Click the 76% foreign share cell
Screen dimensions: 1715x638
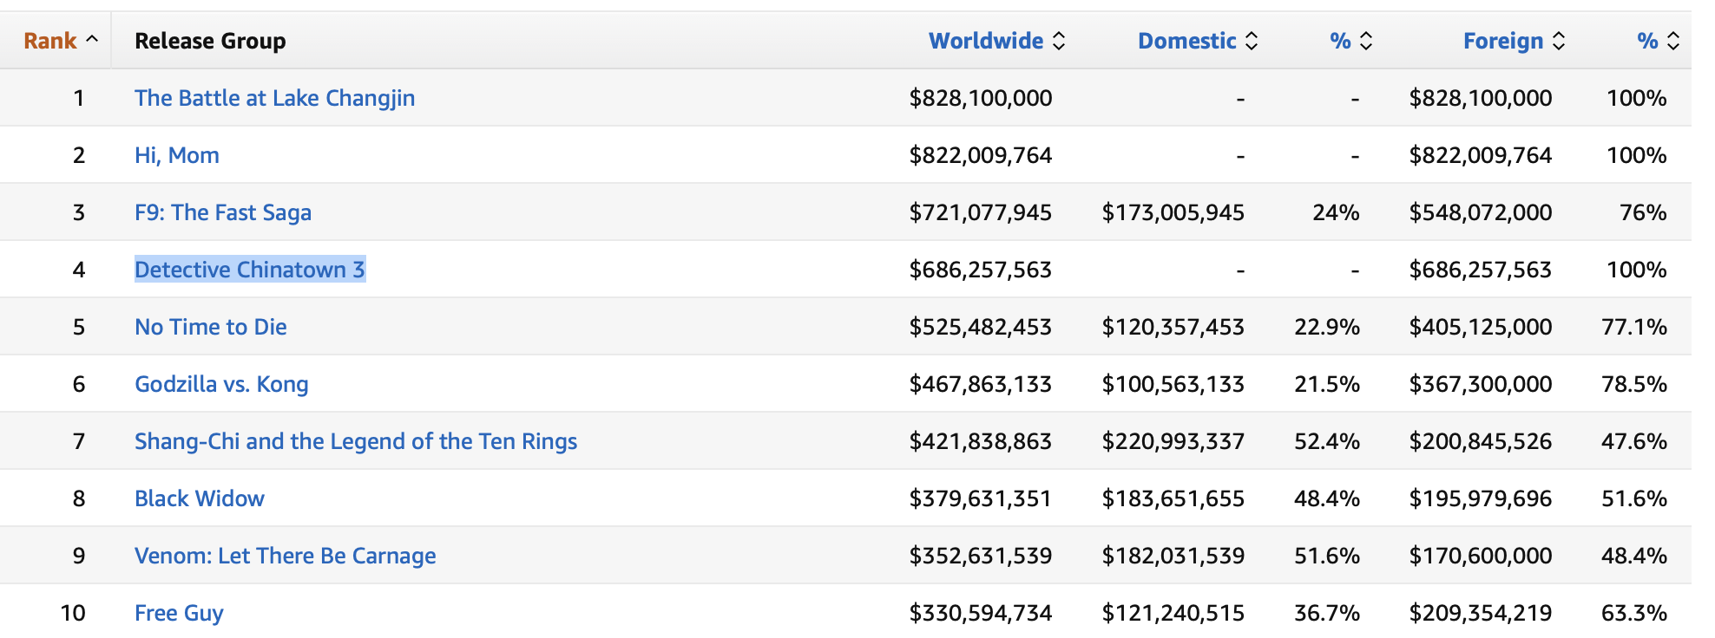(x=1644, y=212)
